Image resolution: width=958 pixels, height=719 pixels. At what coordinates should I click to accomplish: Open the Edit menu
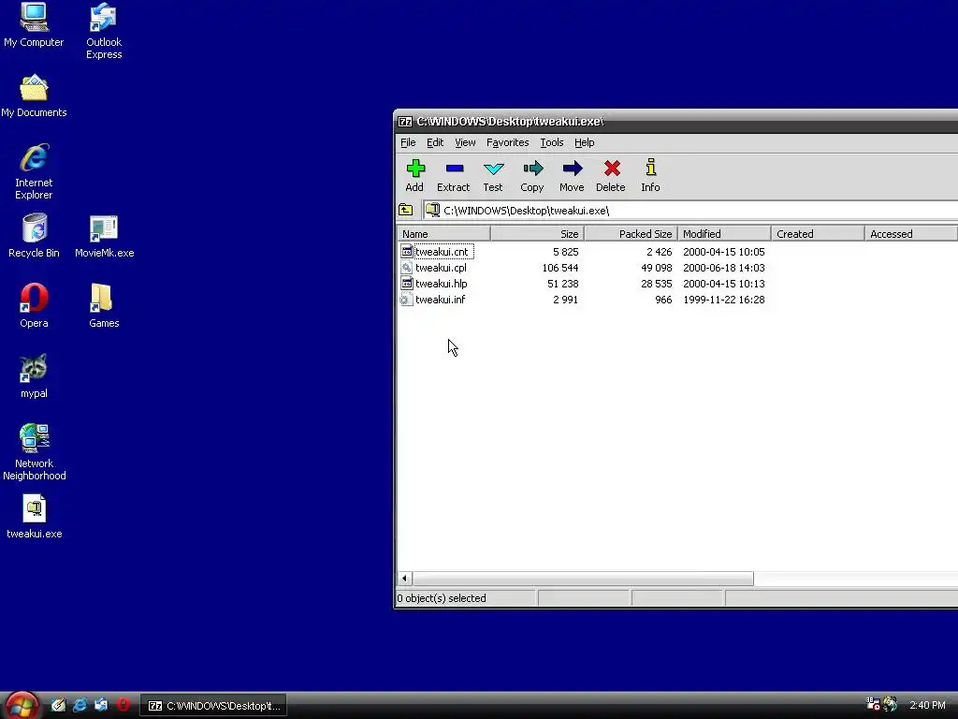click(x=435, y=142)
